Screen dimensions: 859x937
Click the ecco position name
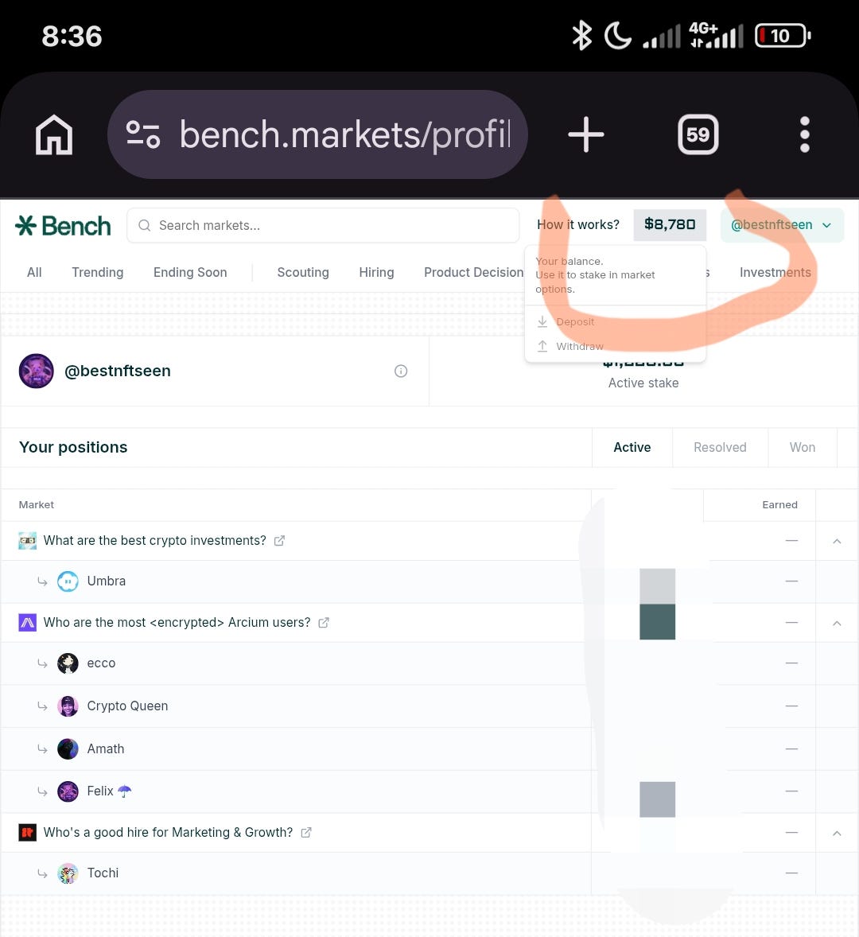[101, 663]
